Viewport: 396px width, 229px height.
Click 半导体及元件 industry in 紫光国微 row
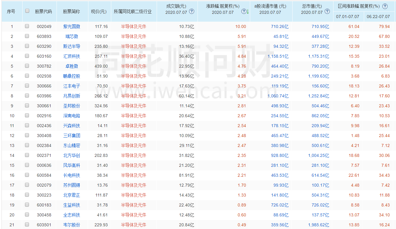(134, 26)
